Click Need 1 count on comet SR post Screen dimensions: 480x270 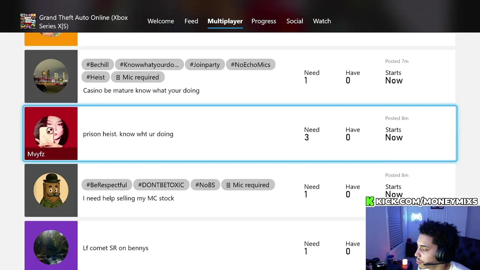click(312, 248)
